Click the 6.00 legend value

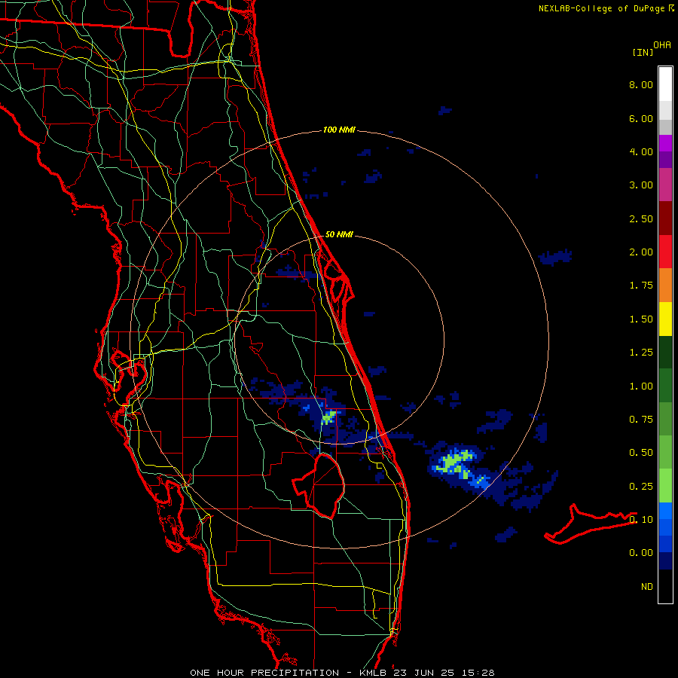coord(641,118)
